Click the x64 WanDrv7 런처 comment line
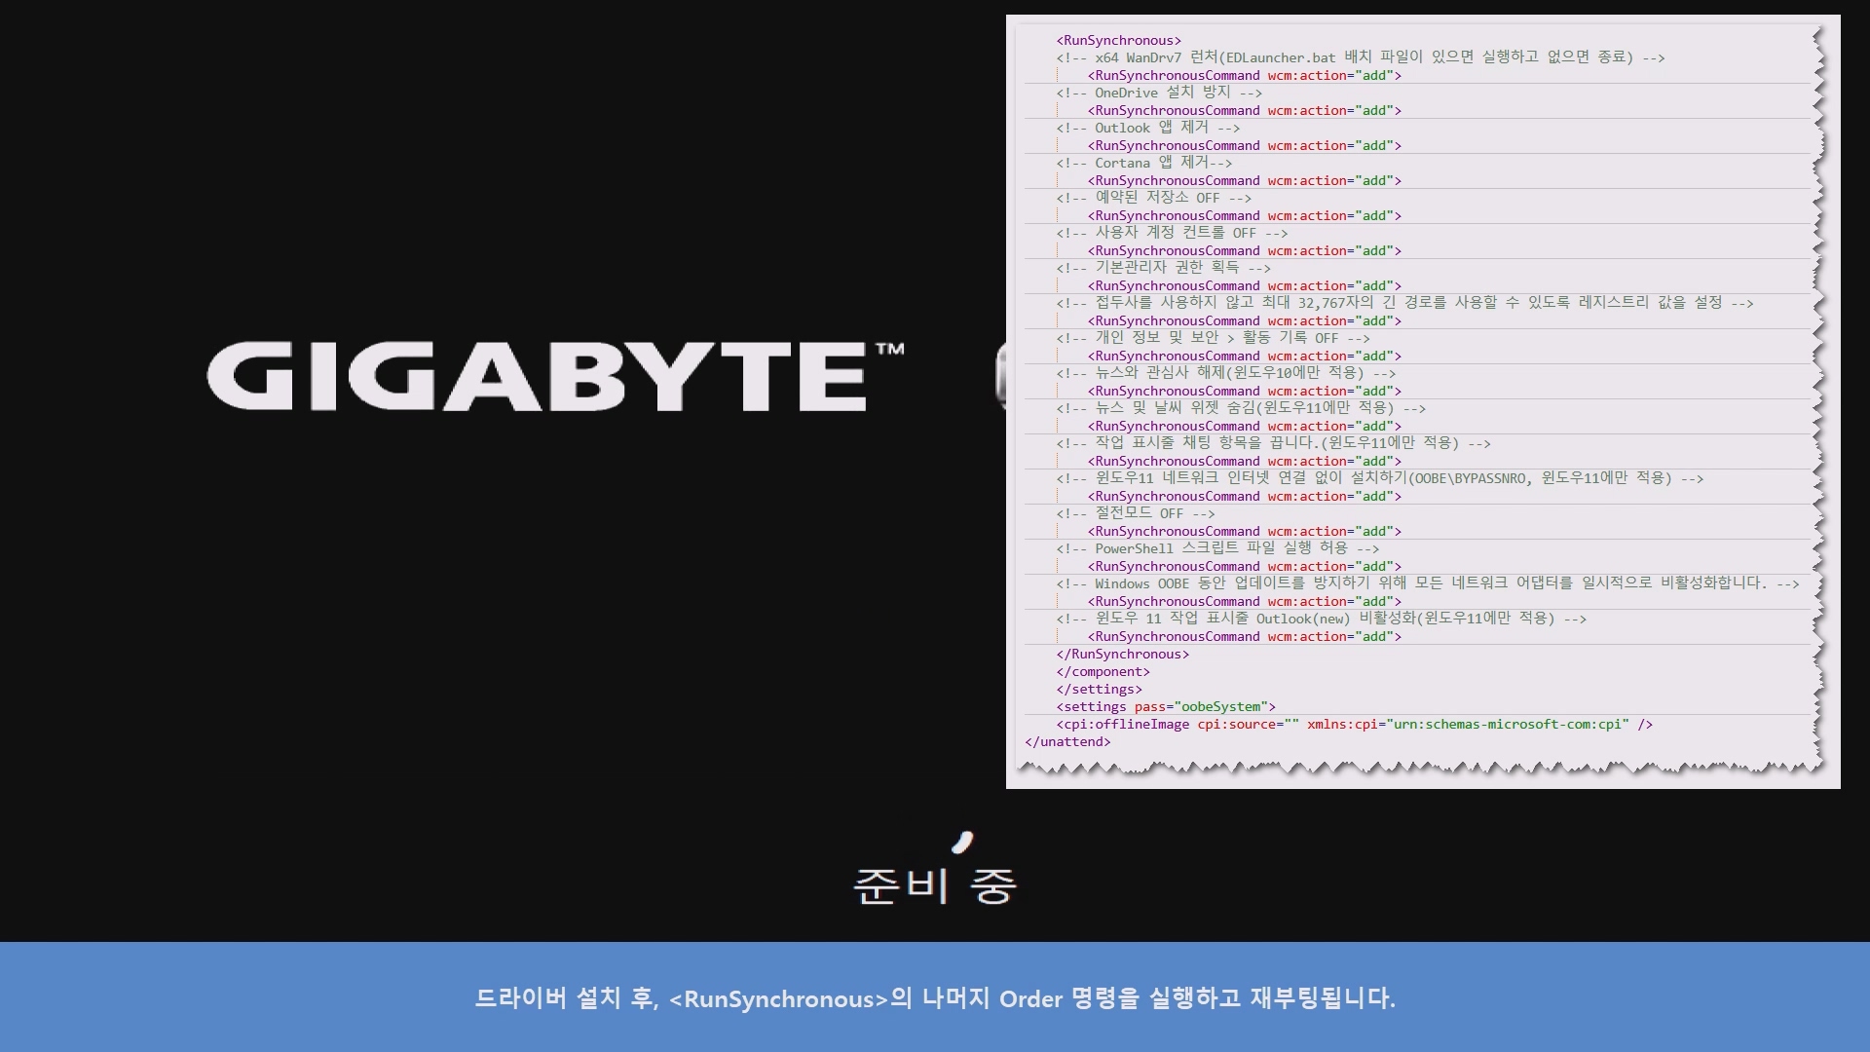 click(1360, 57)
